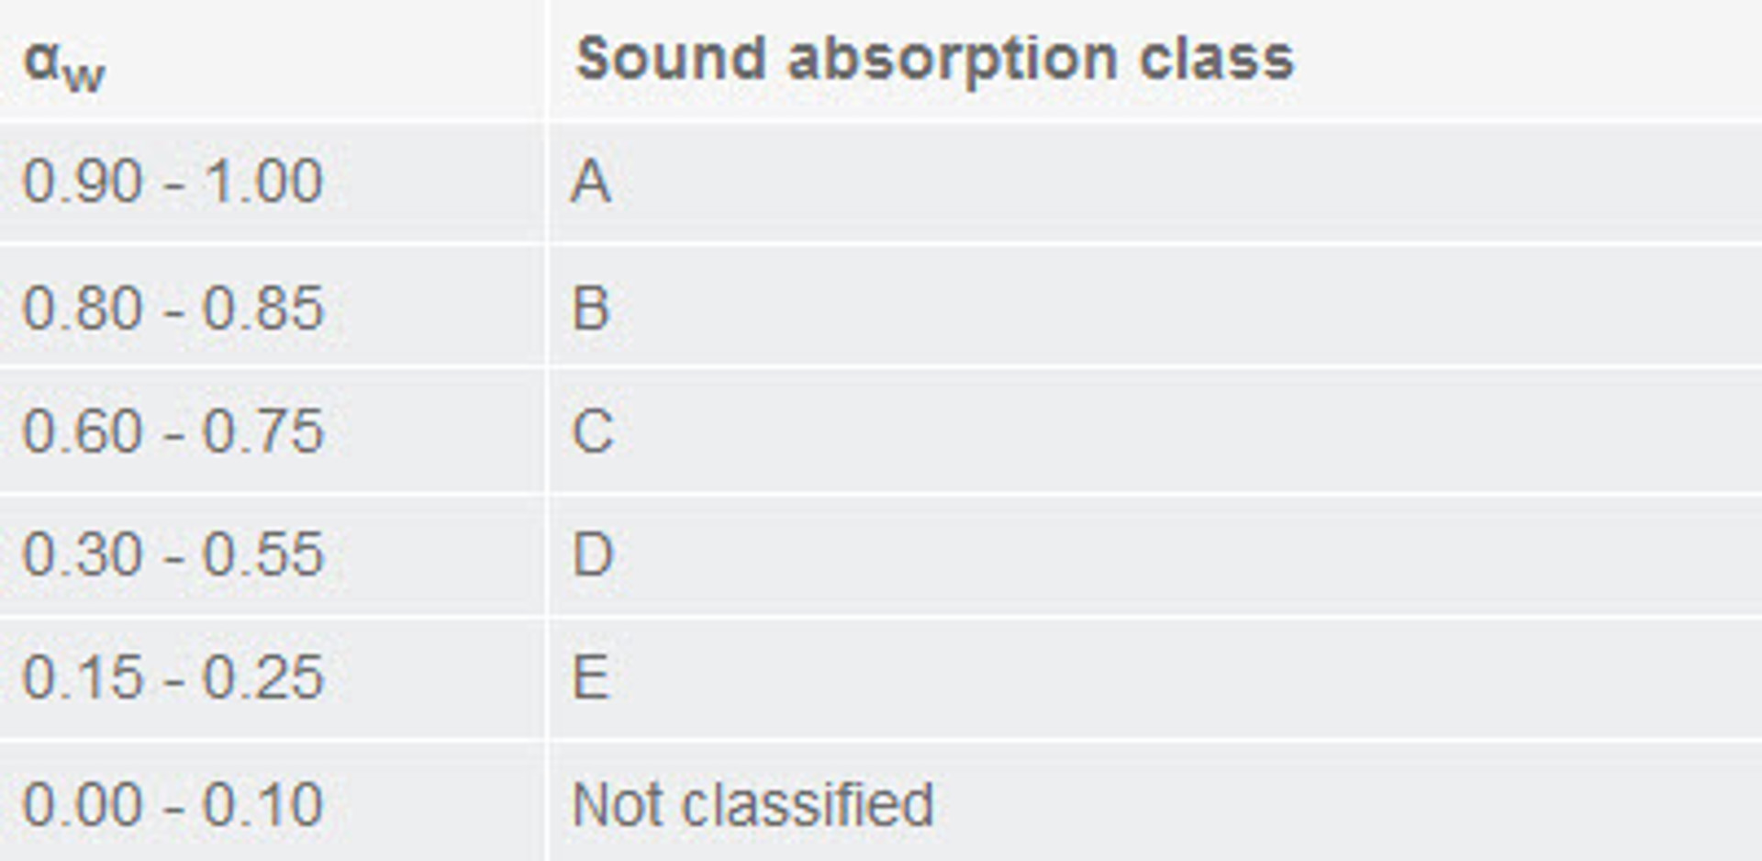Select the Not classified cell

pos(753,805)
